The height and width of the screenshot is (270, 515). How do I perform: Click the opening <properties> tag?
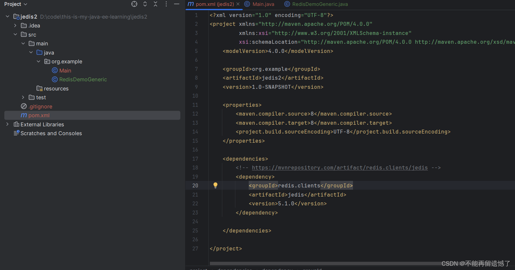click(242, 105)
